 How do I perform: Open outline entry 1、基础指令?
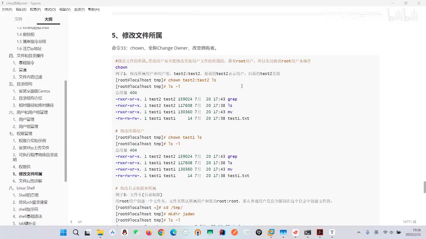click(x=23, y=63)
